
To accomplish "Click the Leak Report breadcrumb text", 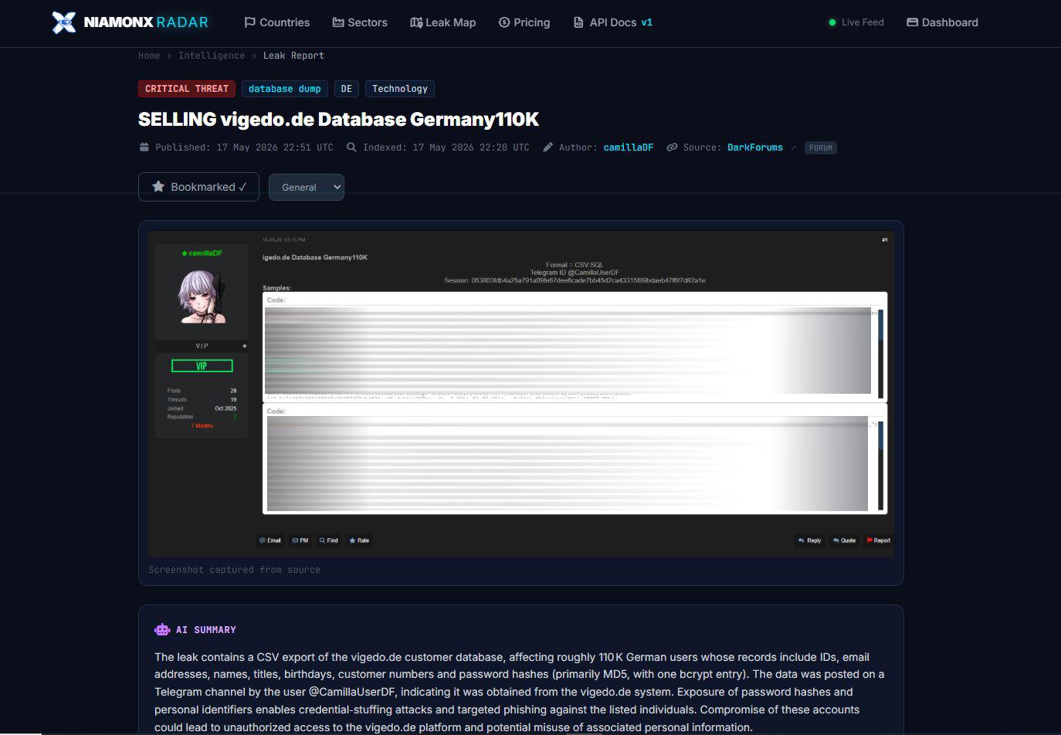I will tap(293, 56).
